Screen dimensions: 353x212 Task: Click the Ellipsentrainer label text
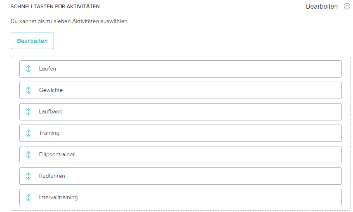pyautogui.click(x=57, y=155)
